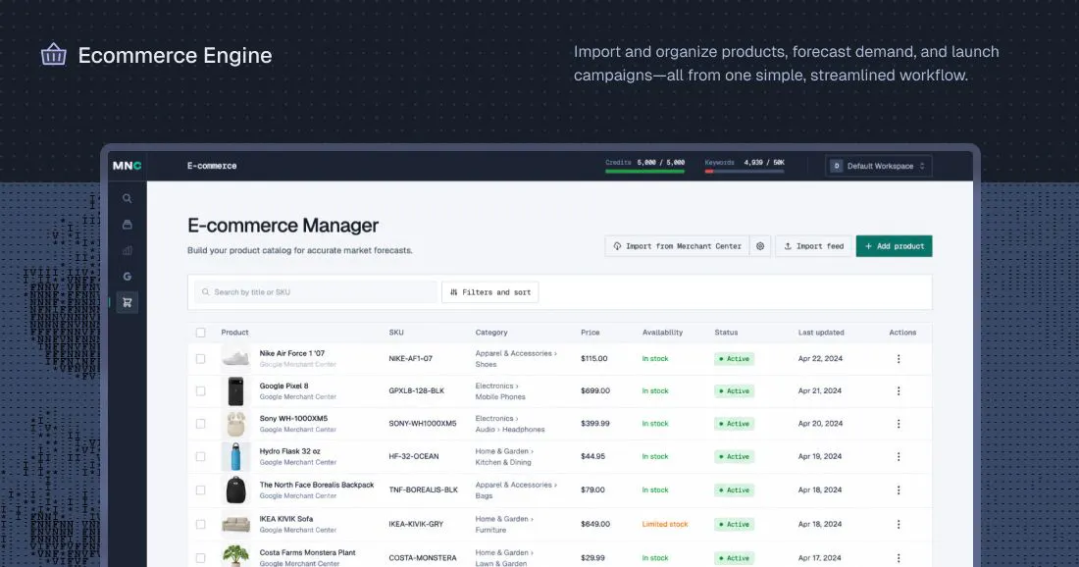Check the Nike Air Force 1 '07 row checkbox
Screen dimensions: 1079x567
click(x=200, y=359)
